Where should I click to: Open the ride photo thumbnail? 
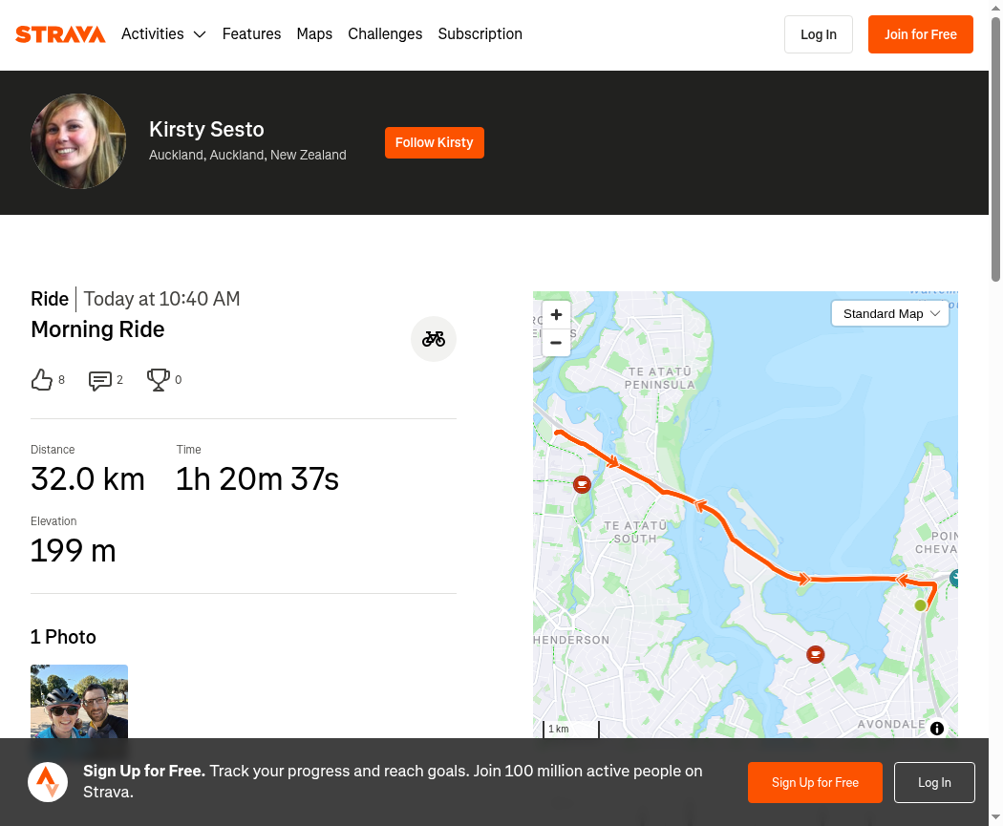click(79, 701)
